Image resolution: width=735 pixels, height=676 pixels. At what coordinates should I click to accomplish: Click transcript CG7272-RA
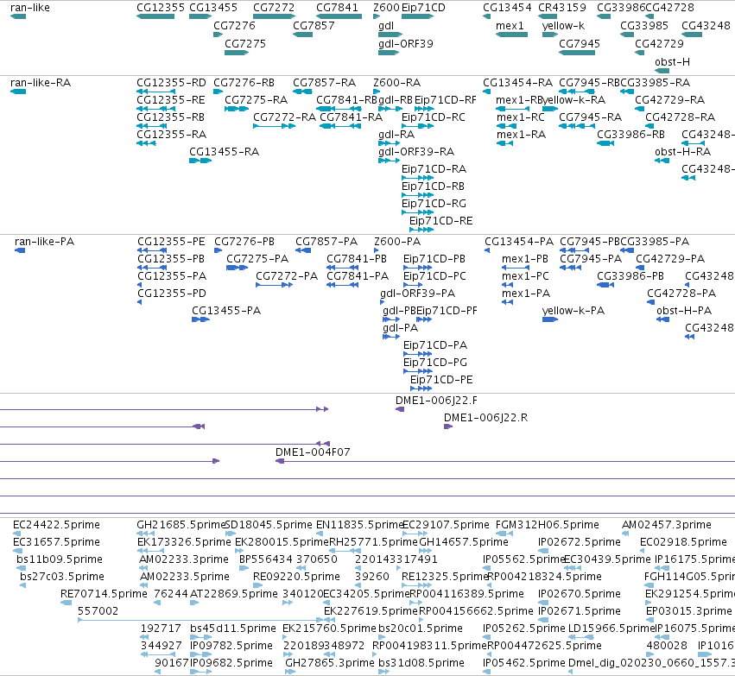tap(274, 126)
